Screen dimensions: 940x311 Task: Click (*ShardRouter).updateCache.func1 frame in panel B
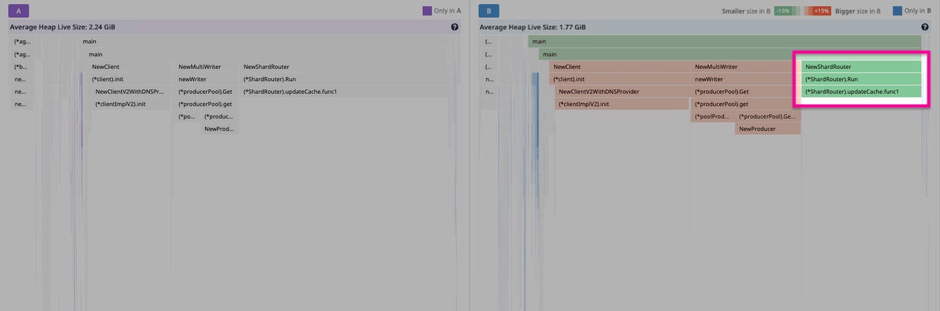coord(861,92)
